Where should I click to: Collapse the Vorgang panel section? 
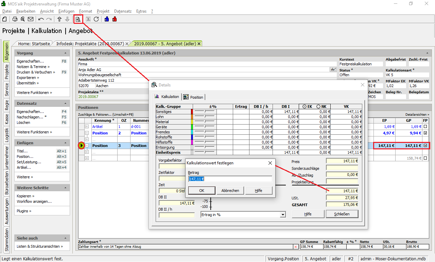(x=65, y=53)
